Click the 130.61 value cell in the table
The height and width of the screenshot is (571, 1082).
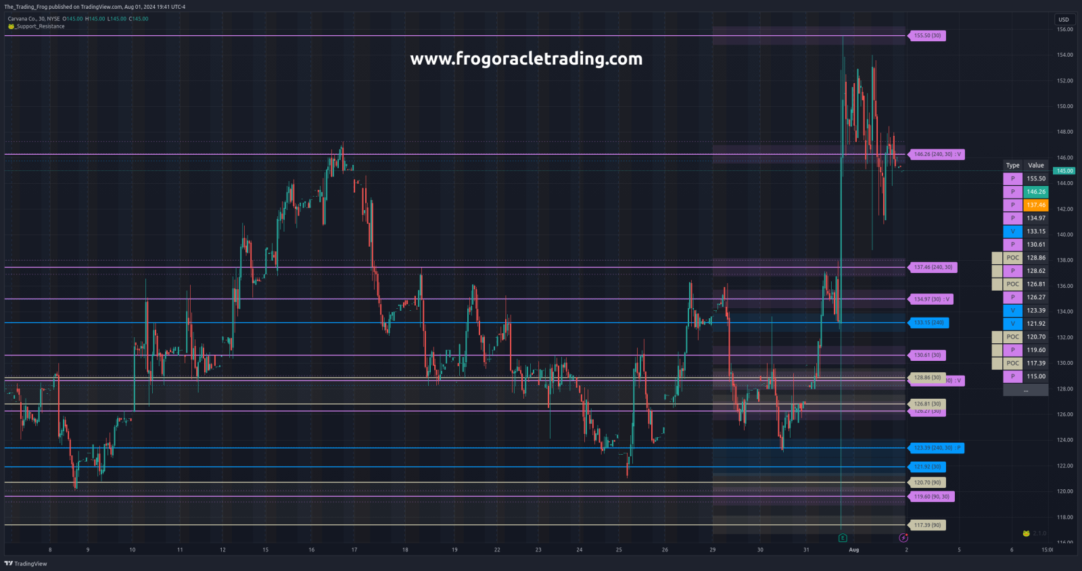click(x=1036, y=245)
